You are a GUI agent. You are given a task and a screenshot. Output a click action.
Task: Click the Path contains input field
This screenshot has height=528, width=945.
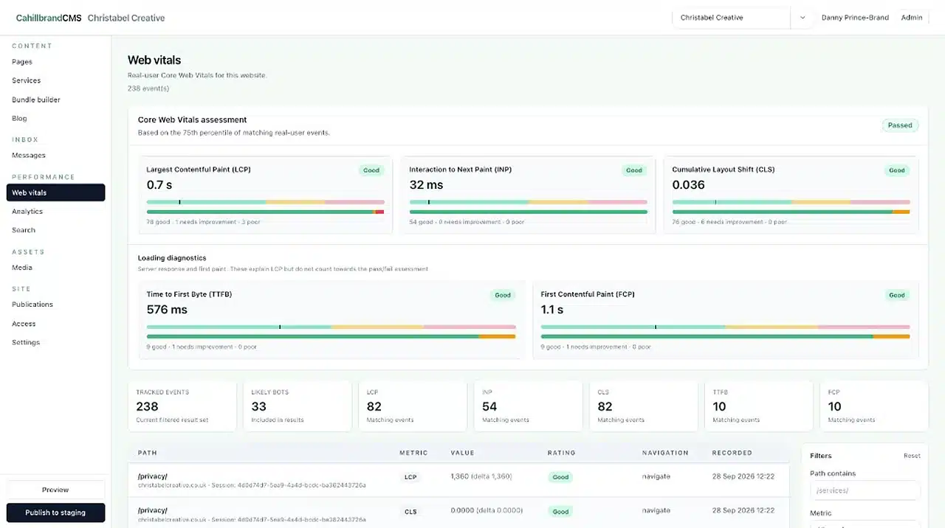tap(865, 490)
